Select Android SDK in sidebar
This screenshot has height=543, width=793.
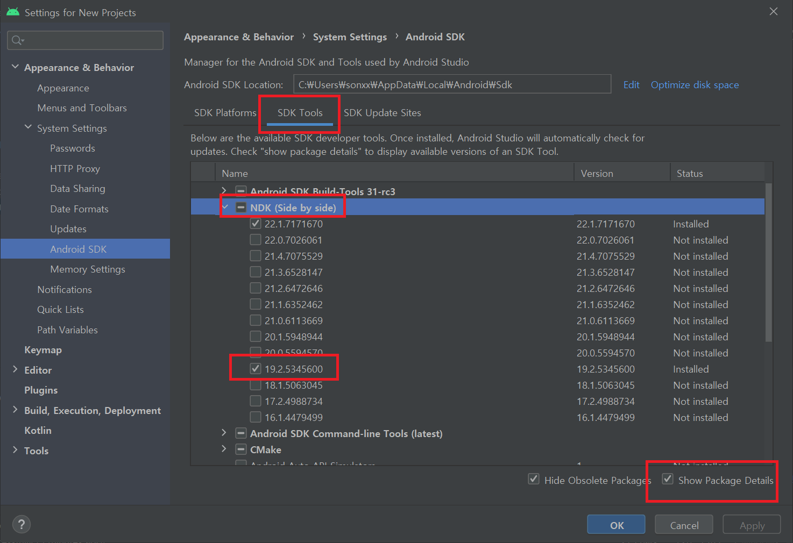(85, 249)
